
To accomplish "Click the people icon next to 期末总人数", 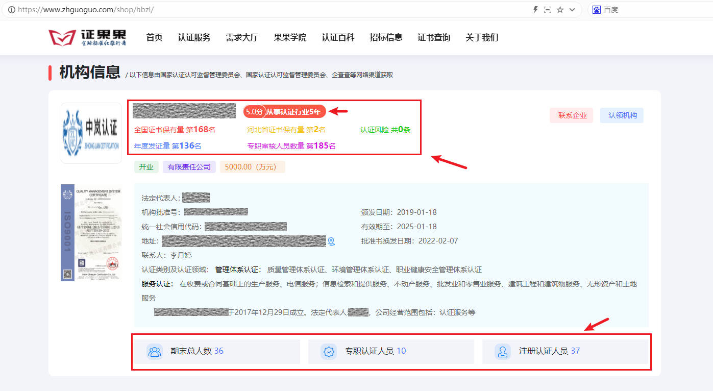I will [x=155, y=351].
